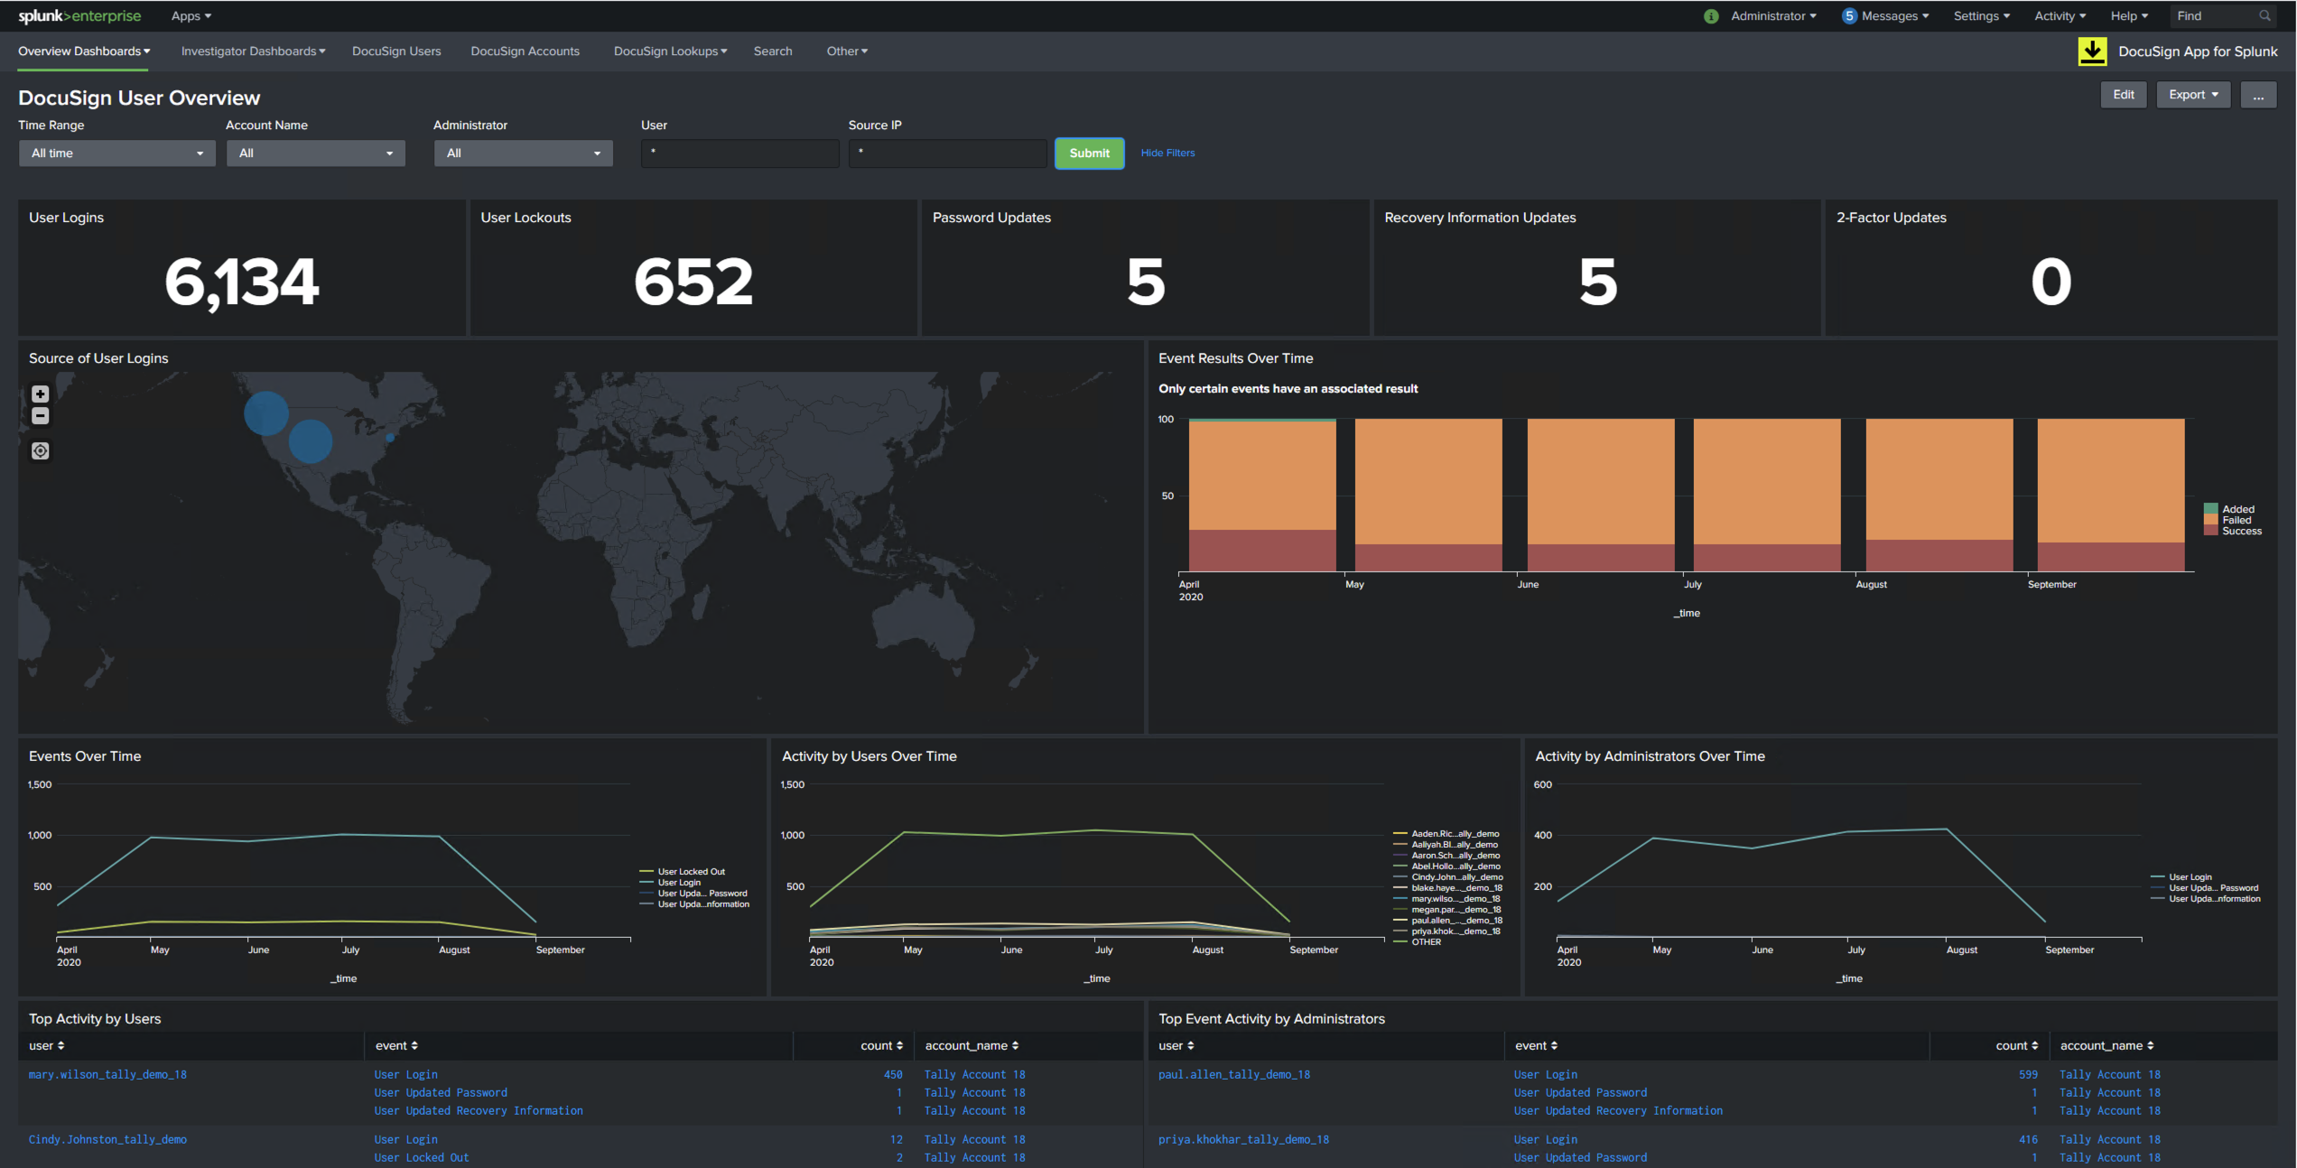The height and width of the screenshot is (1168, 2297).
Task: Switch to the DocuSign Accounts tab
Action: 525,51
